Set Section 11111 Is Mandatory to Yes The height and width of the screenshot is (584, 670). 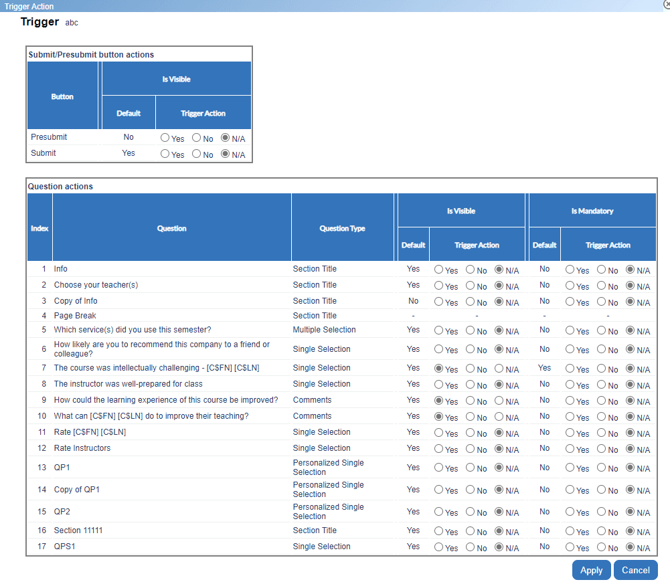point(570,531)
